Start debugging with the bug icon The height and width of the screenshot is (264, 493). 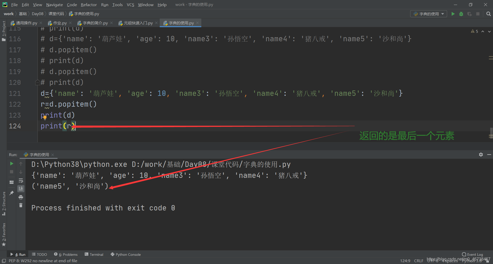(x=461, y=14)
